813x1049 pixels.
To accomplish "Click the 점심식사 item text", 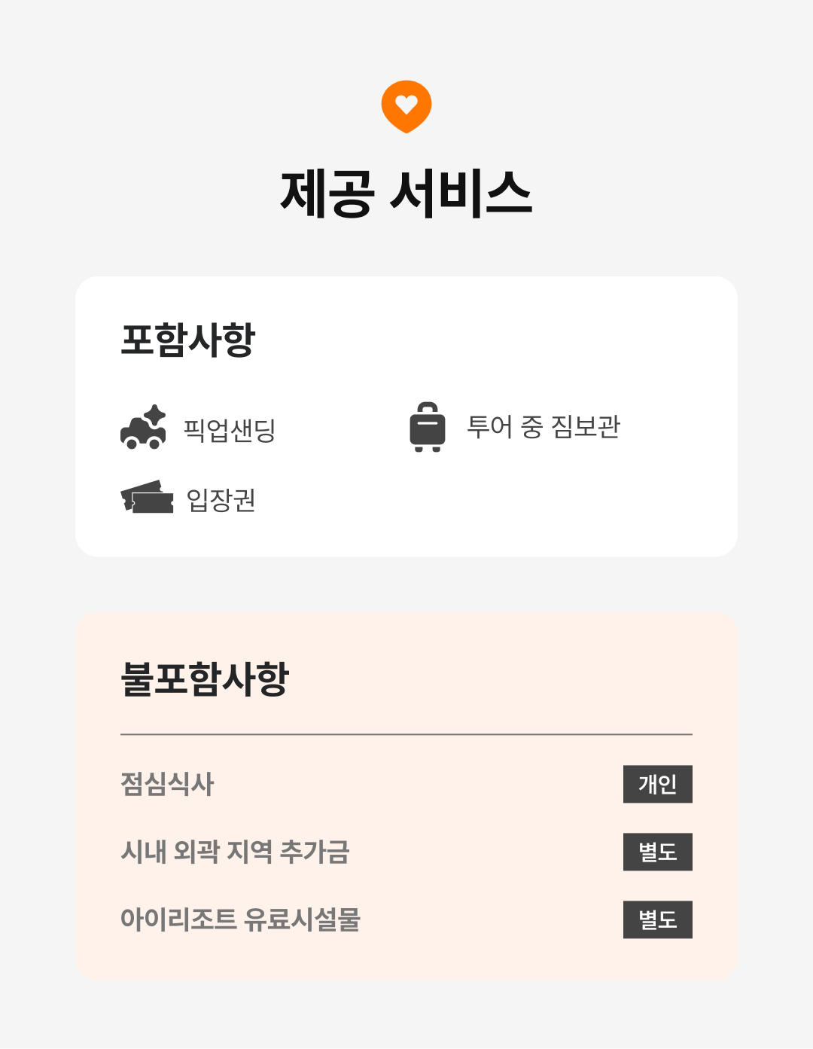I will coord(167,784).
